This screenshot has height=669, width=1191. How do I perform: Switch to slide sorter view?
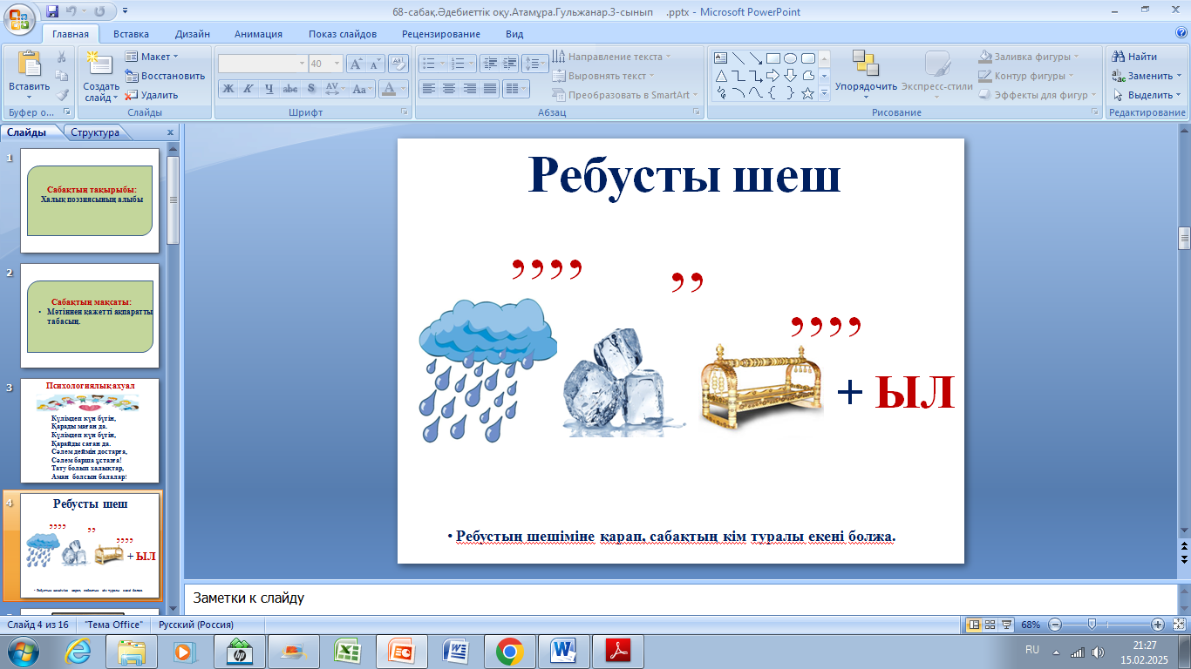tap(990, 625)
